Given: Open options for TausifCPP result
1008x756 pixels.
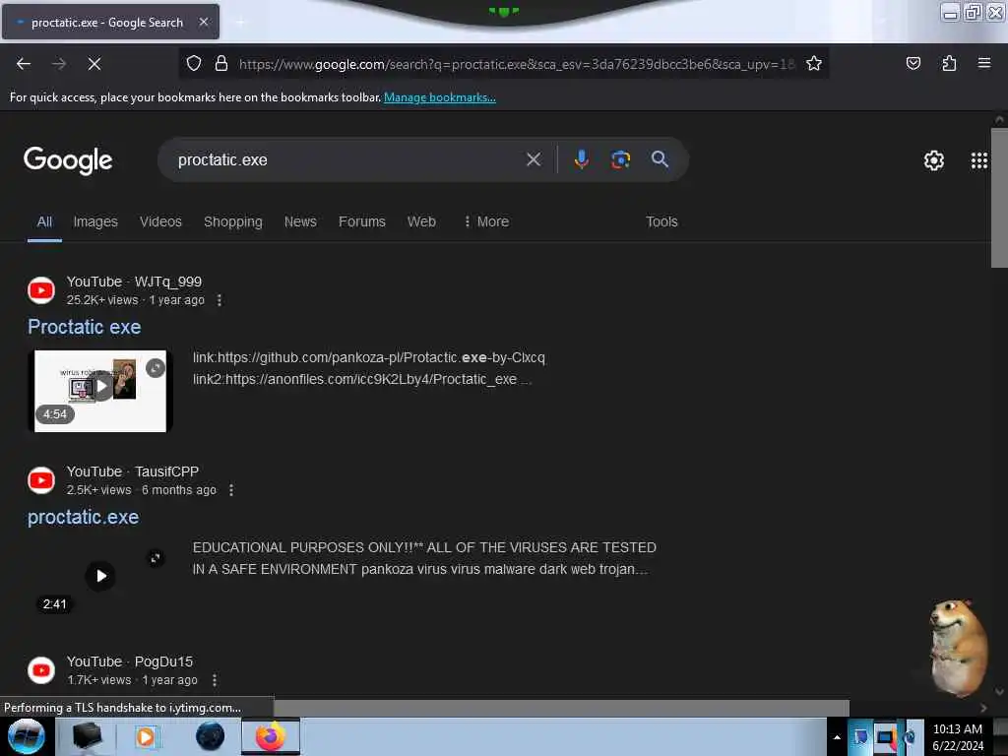Looking at the screenshot, I should click(x=231, y=490).
